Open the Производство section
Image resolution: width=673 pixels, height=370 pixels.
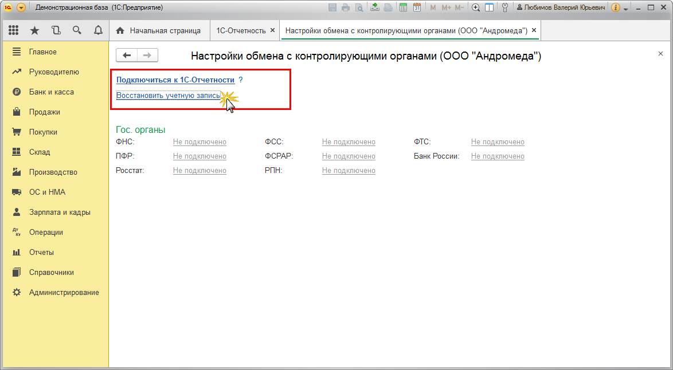tap(56, 172)
